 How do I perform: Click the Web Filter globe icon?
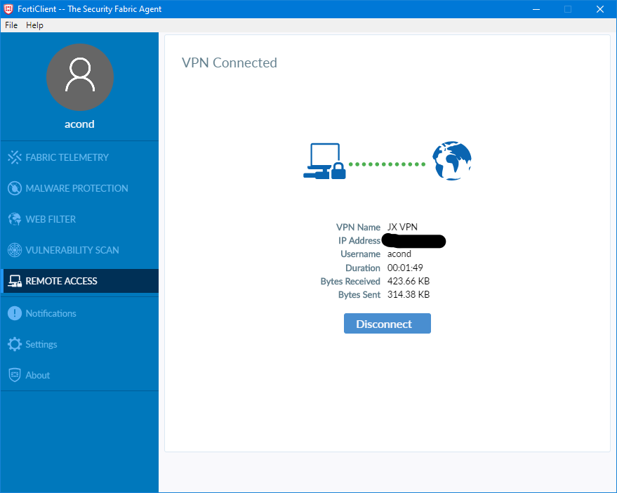[x=15, y=219]
